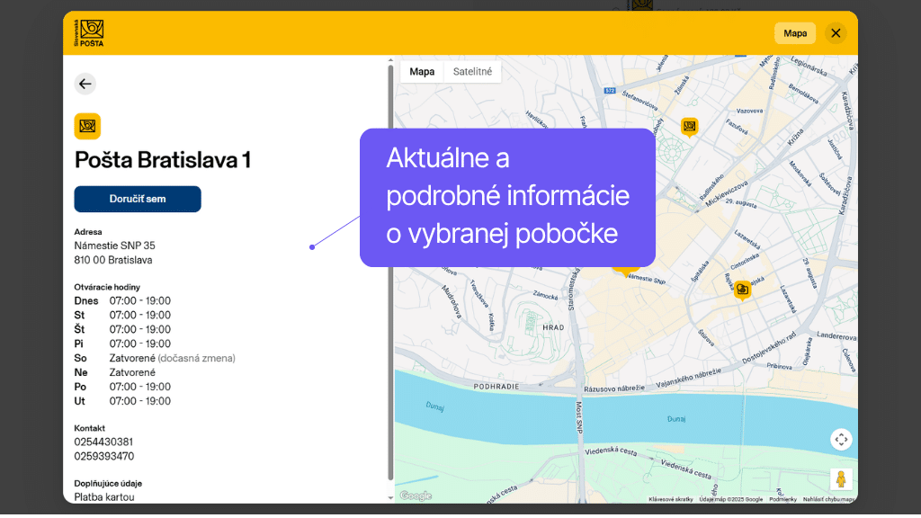Image resolution: width=921 pixels, height=518 pixels.
Task: Click the Platba kartou entry
Action: click(x=104, y=496)
